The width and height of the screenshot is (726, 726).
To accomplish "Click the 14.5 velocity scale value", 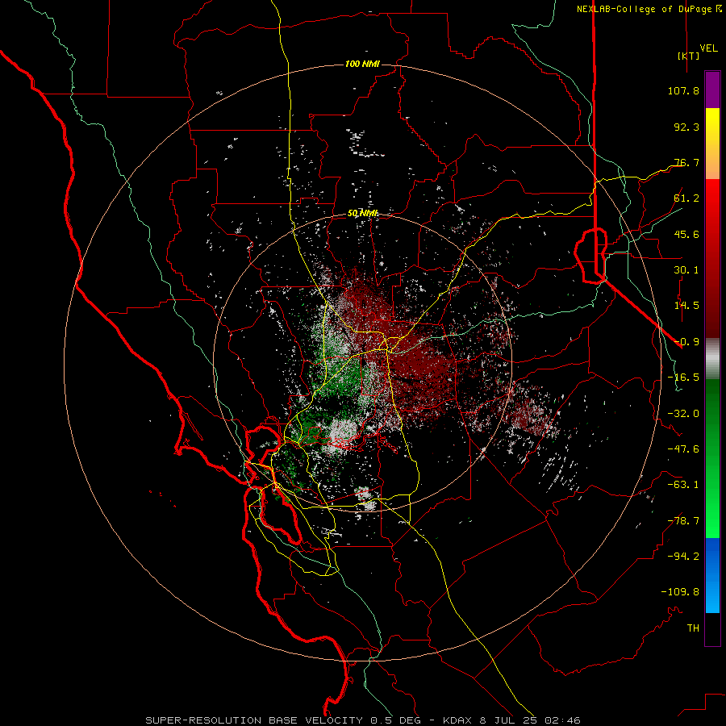I will (x=686, y=306).
